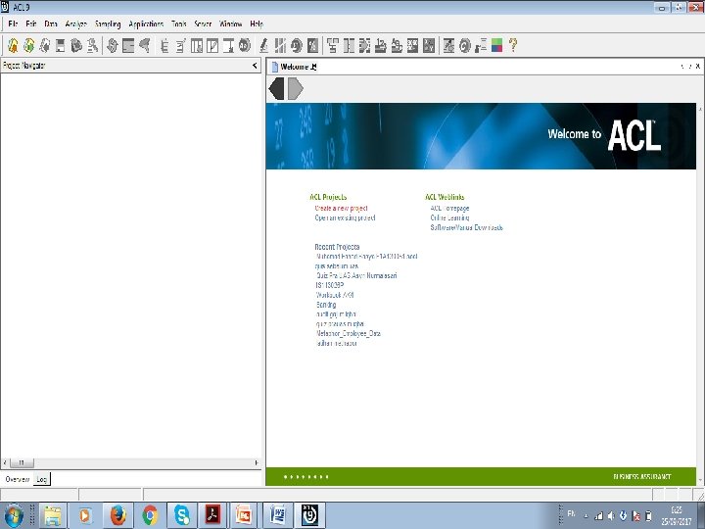The height and width of the screenshot is (529, 705).
Task: Click Create a new project link
Action: tap(342, 209)
